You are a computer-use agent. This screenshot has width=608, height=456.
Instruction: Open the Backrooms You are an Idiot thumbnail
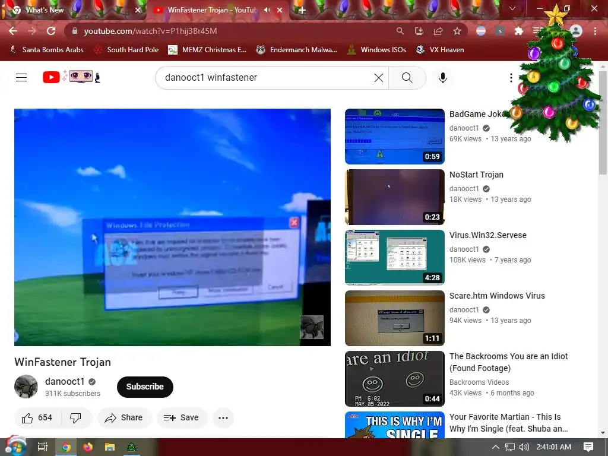[x=395, y=379]
